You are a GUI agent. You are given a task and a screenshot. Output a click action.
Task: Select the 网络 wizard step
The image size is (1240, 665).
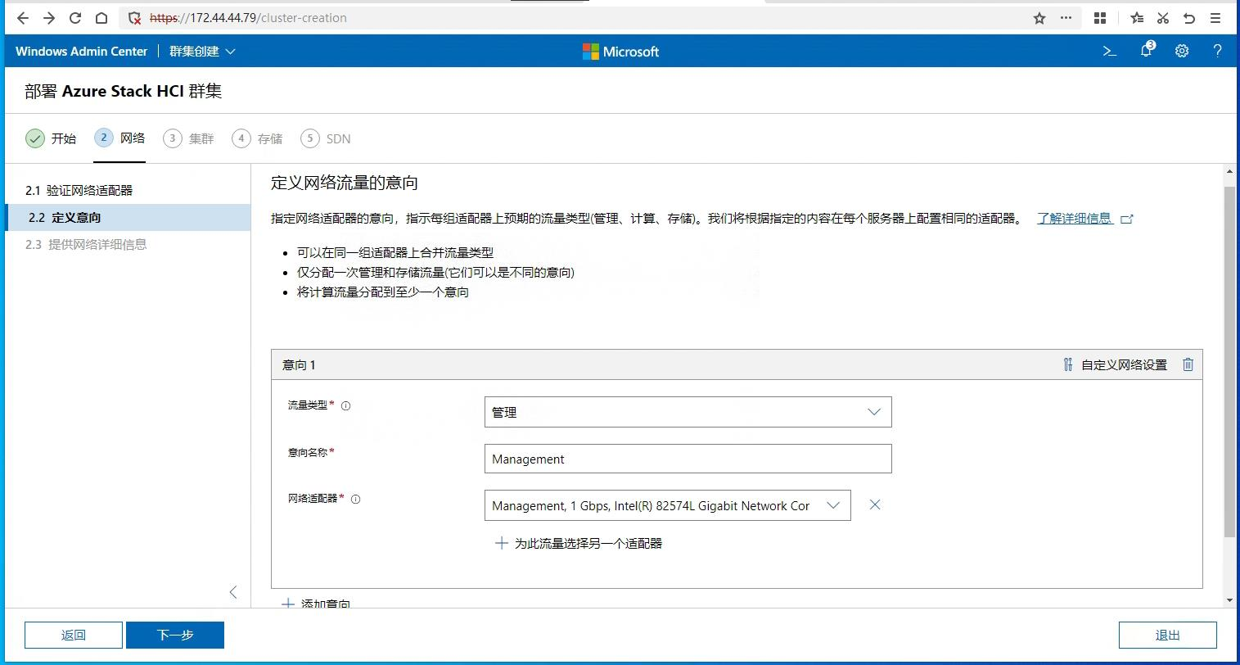point(119,138)
